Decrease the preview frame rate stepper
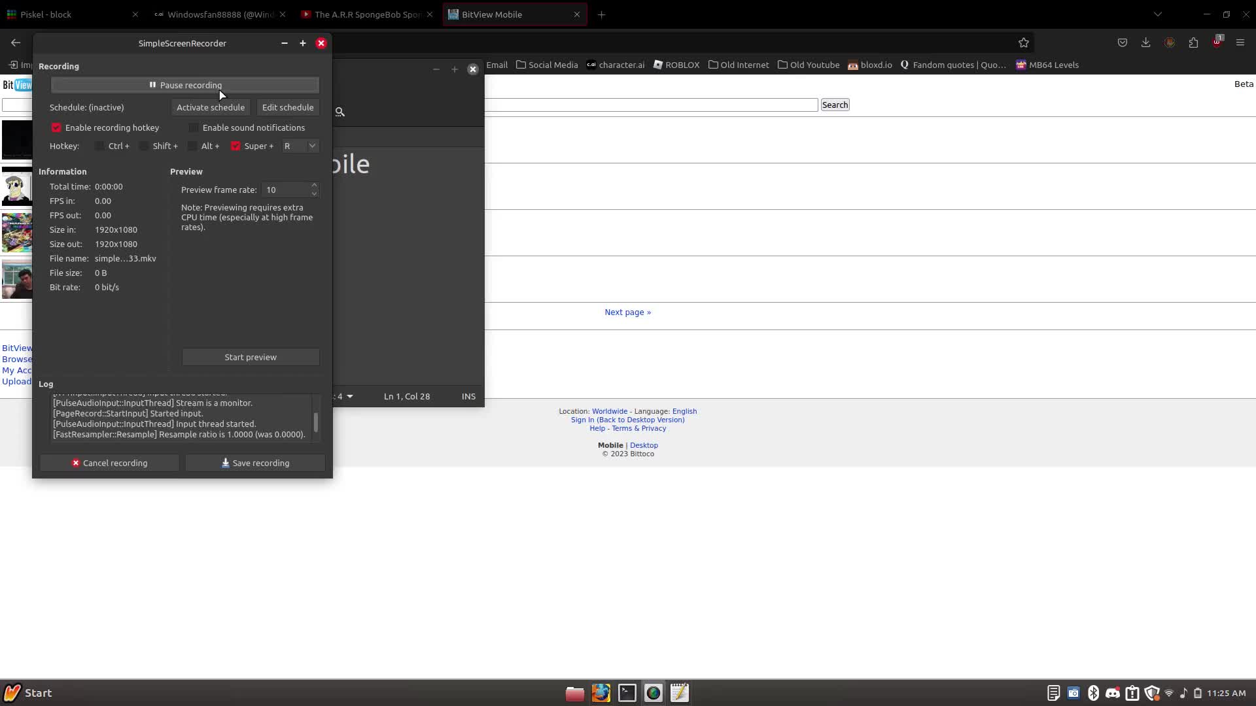 314,193
